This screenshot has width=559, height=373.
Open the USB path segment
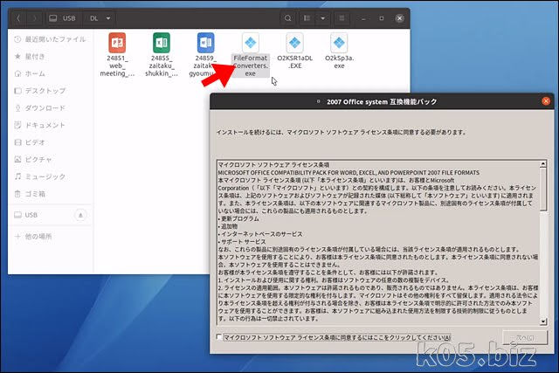click(x=62, y=18)
